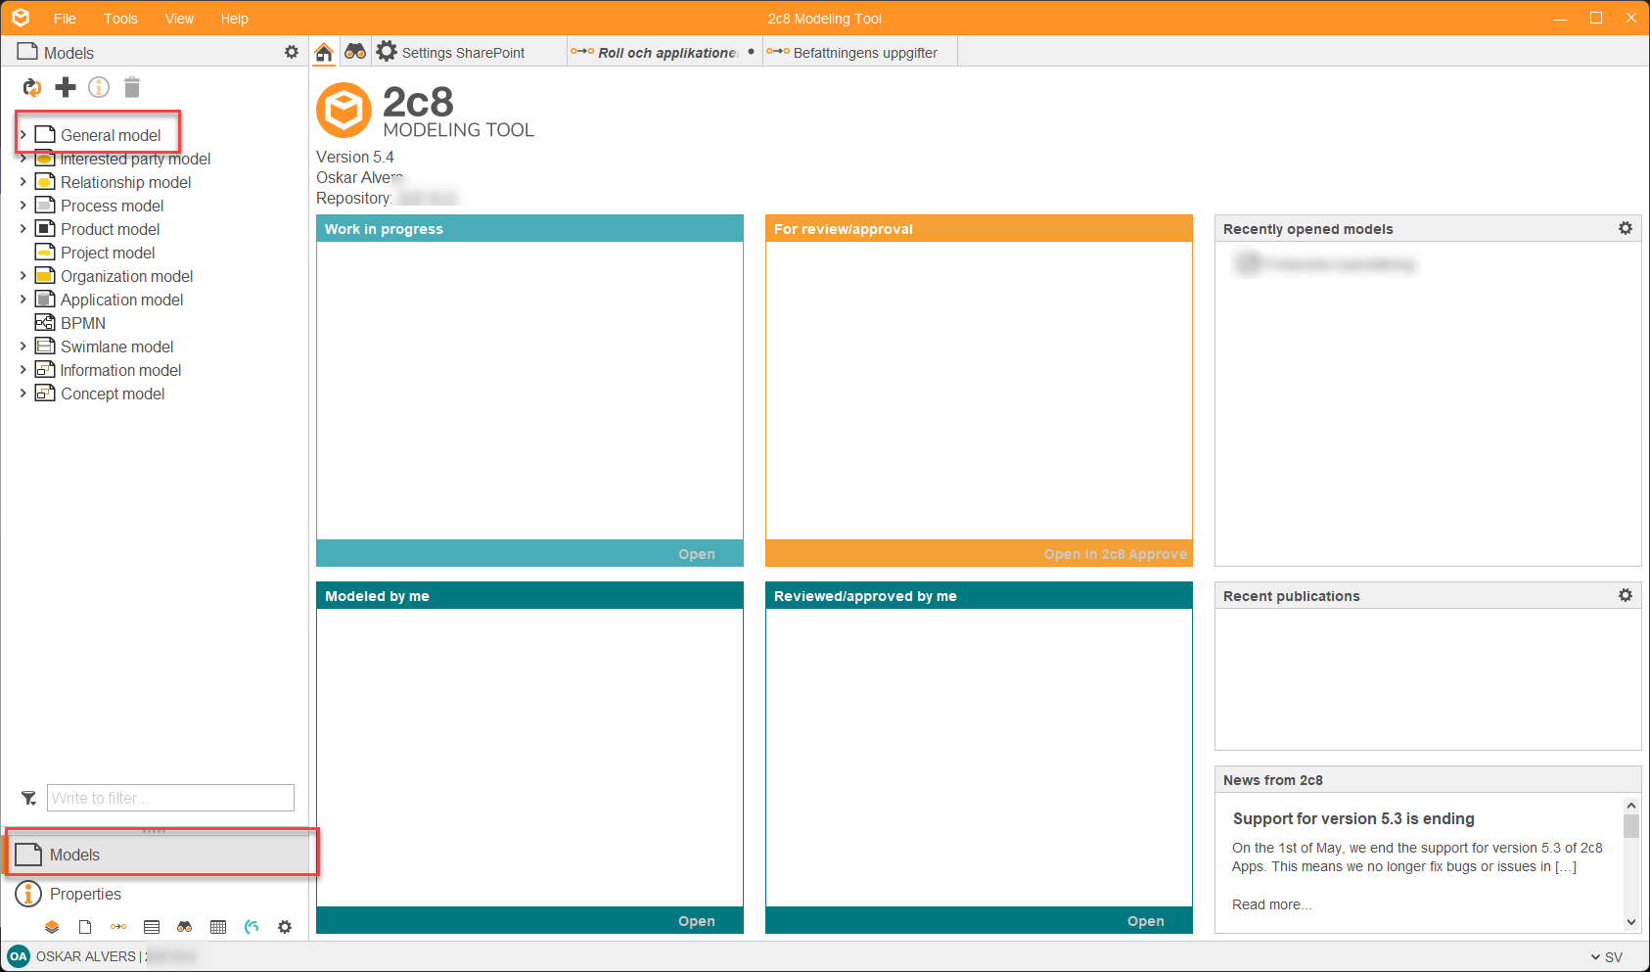Open the View menu
Viewport: 1650px width, 972px height.
179,19
